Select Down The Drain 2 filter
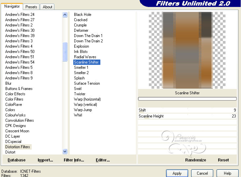This screenshot has height=177, width=241. coord(88,41)
